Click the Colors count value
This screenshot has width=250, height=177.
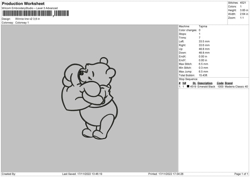point(241,7)
